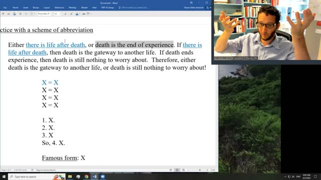Click the first pin icon in the quick toolbar

pos(3,14)
